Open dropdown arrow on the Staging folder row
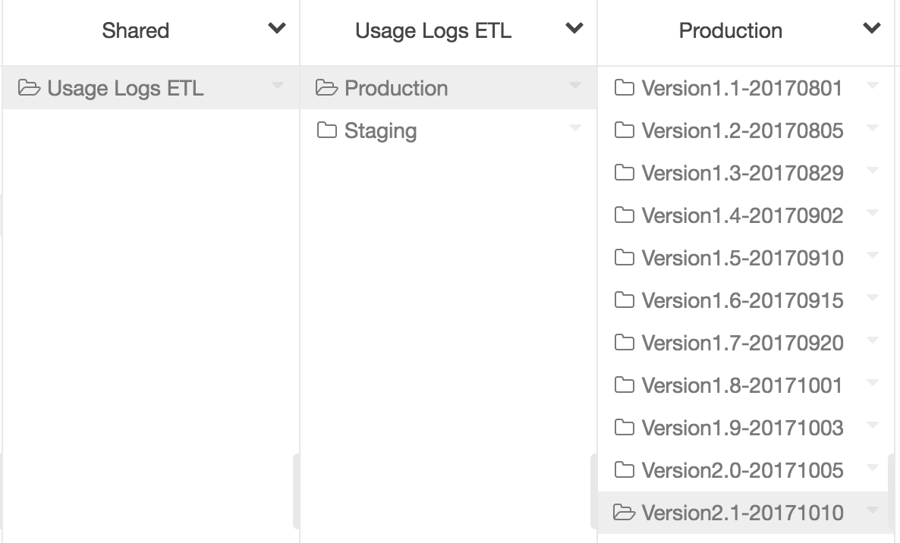The height and width of the screenshot is (543, 900). tap(575, 128)
